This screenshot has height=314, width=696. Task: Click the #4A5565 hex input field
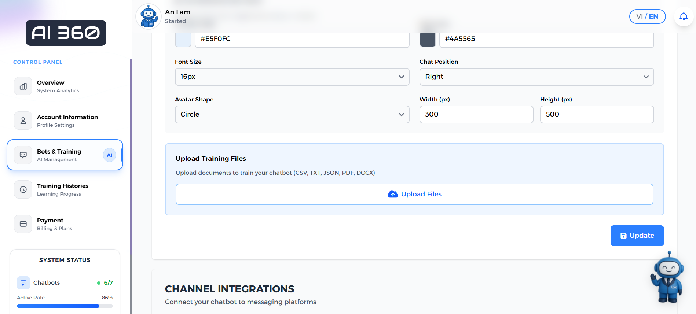pyautogui.click(x=546, y=39)
